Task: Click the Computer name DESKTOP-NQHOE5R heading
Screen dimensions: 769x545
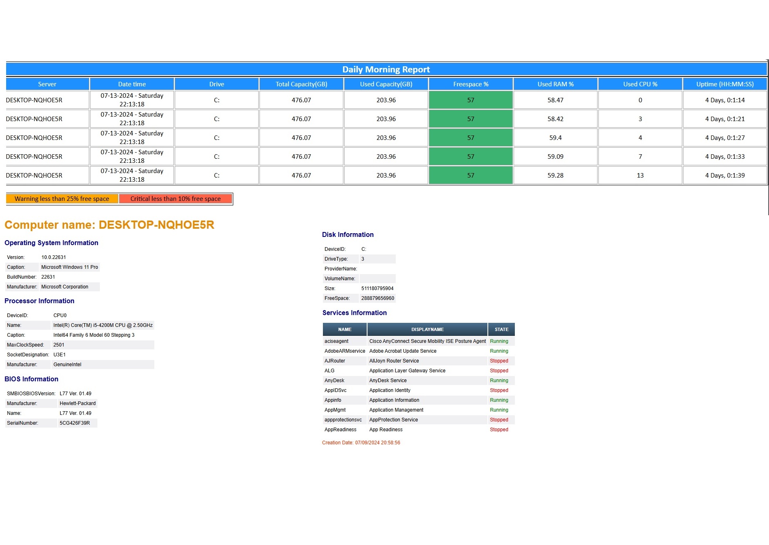Action: tap(109, 225)
